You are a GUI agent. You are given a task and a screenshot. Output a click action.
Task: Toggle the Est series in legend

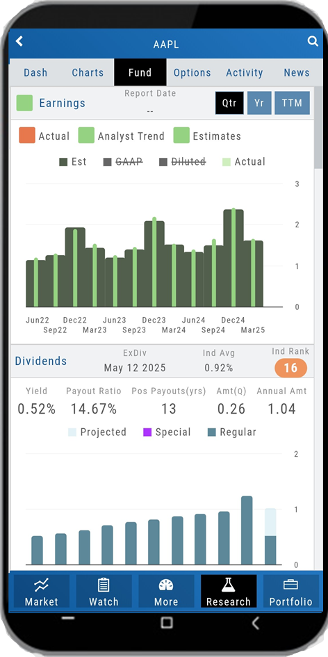pyautogui.click(x=73, y=162)
